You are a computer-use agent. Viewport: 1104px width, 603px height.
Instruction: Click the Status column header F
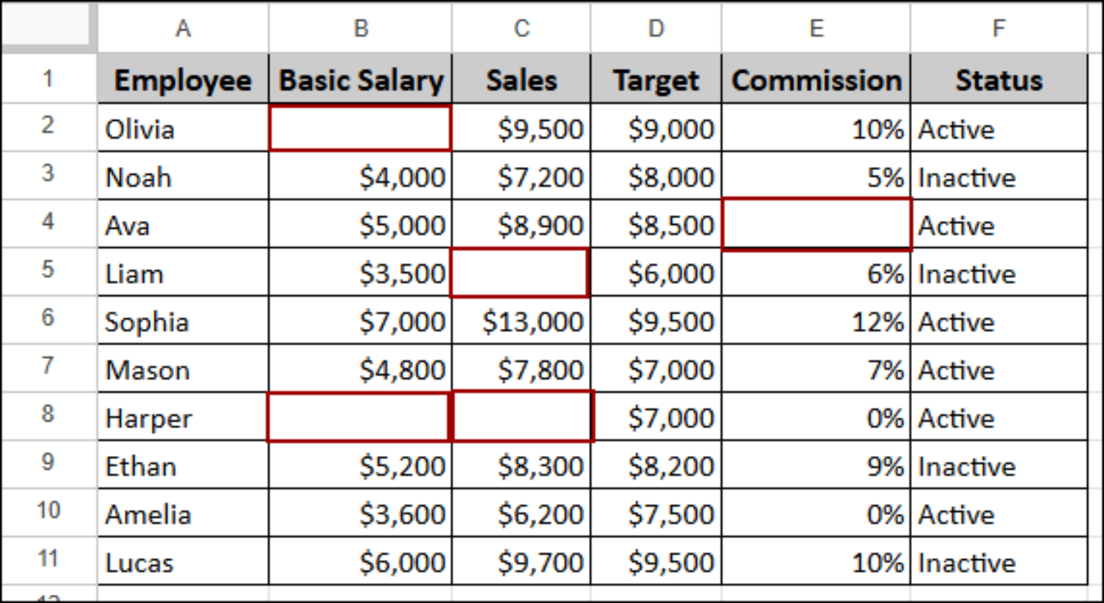(999, 28)
